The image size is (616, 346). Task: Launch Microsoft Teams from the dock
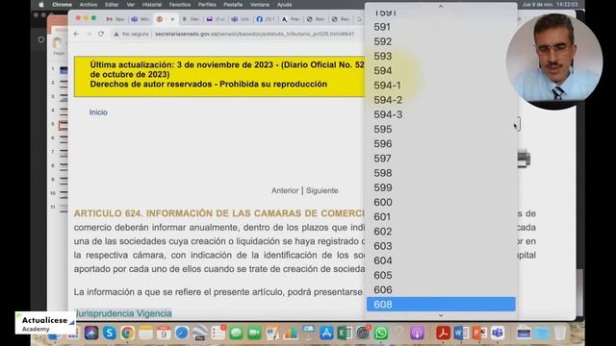click(x=498, y=334)
